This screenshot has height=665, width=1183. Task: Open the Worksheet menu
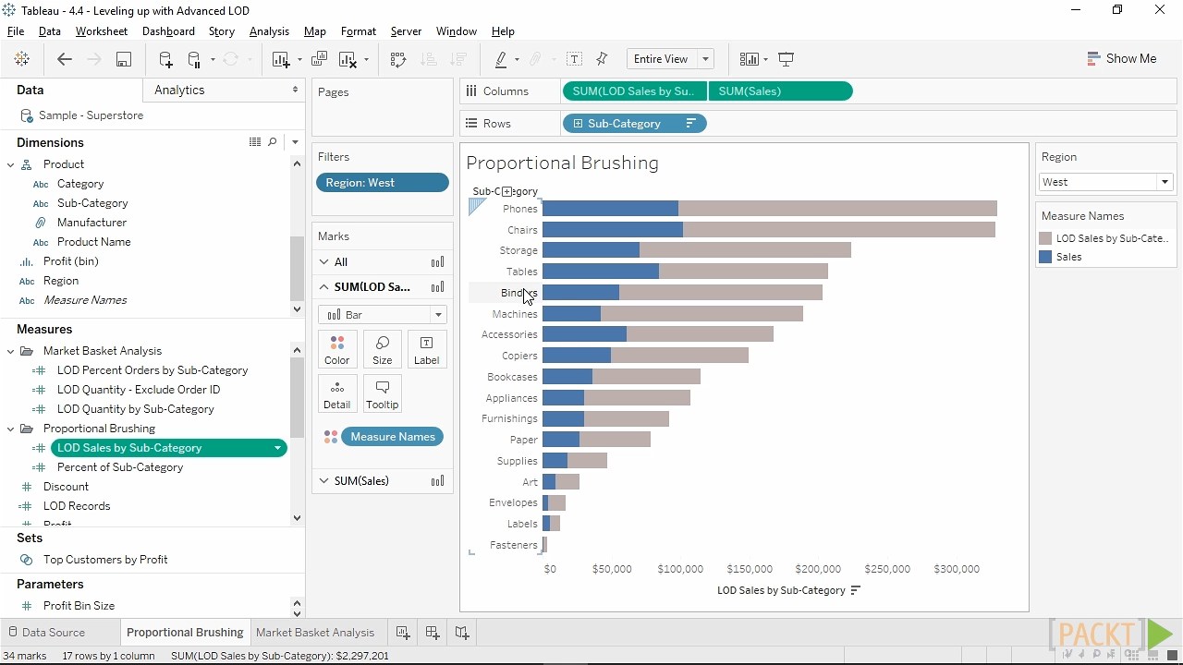coord(102,31)
